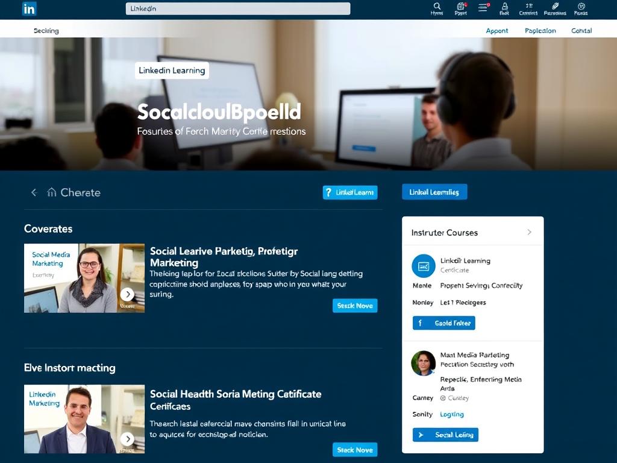The image size is (617, 463).
Task: Focus the Linkedin search field
Action: 238,8
